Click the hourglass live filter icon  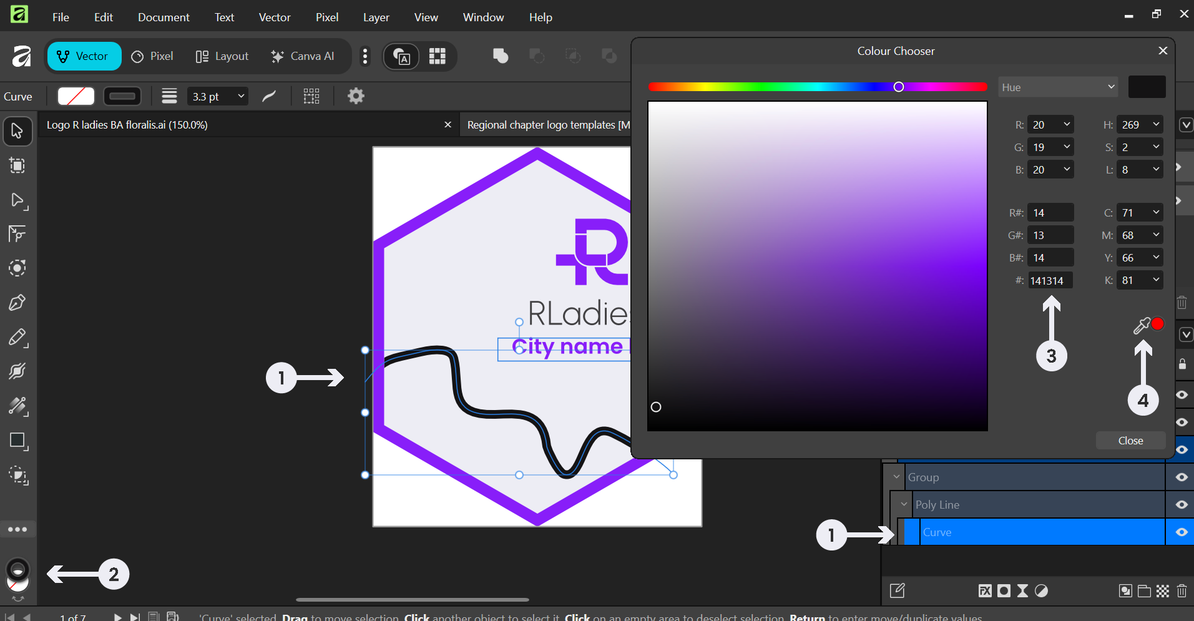pos(1022,591)
